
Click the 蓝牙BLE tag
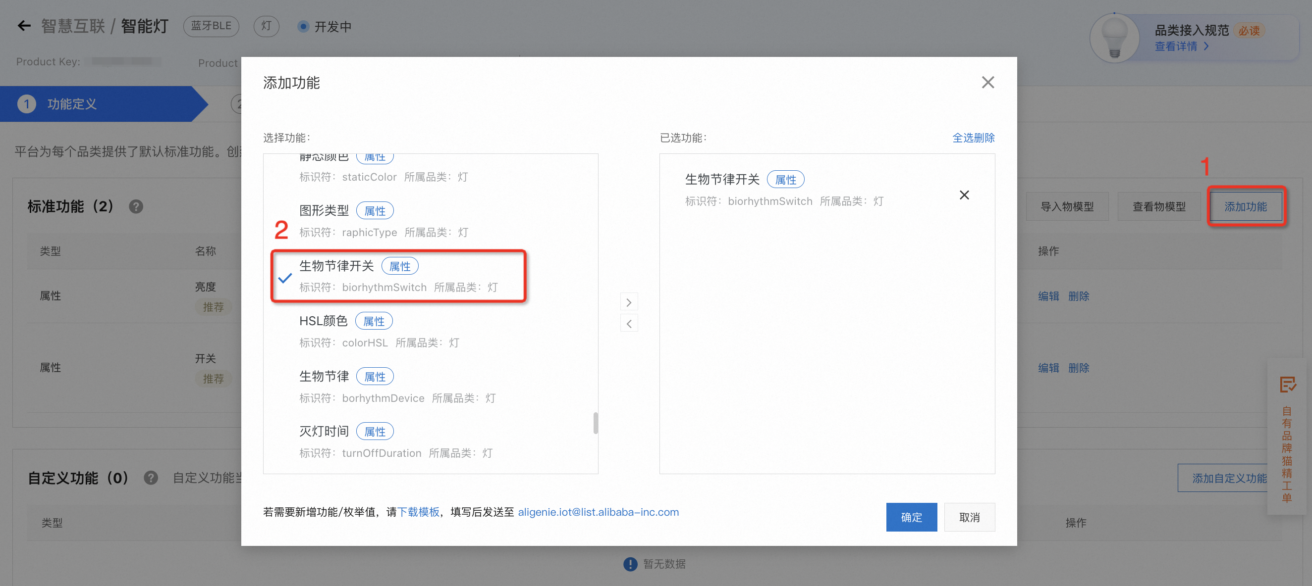211,26
